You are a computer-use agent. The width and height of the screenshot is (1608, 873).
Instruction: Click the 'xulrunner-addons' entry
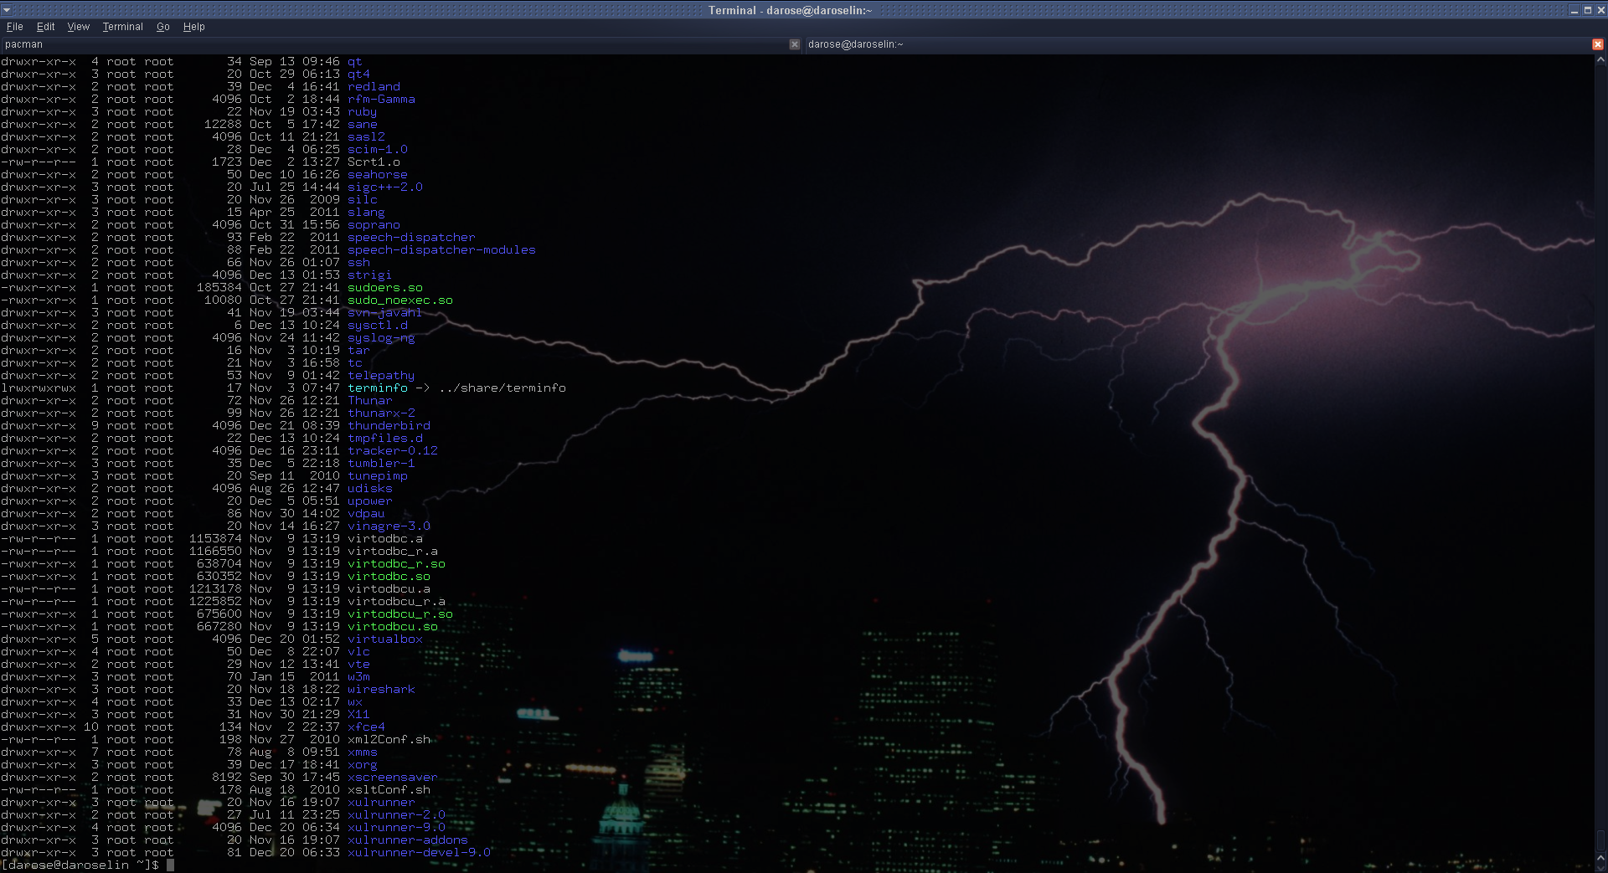point(408,840)
